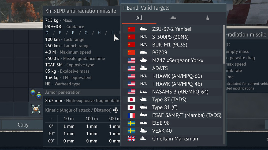Click the 83.2 mm fragmentation value
This screenshot has width=268, height=150.
pos(54,101)
